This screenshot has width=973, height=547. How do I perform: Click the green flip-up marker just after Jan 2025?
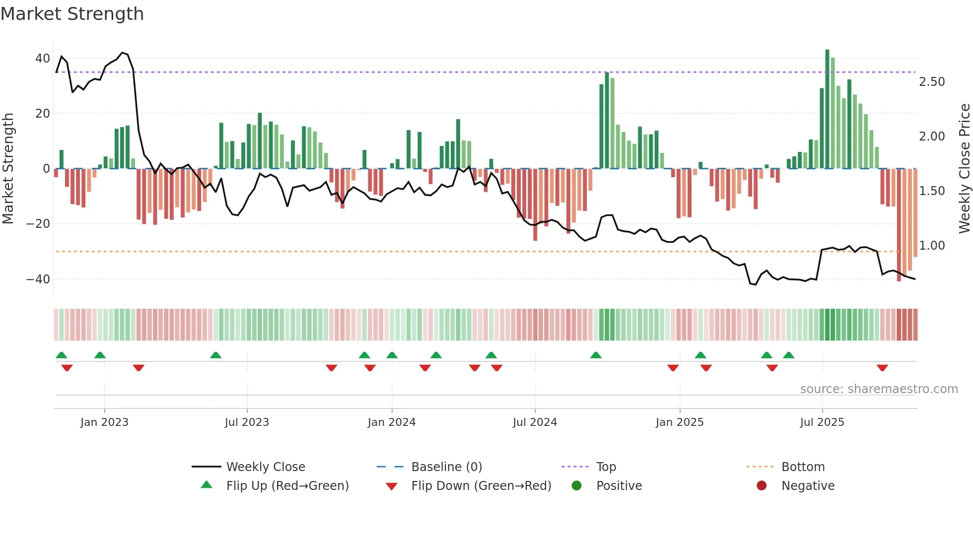pos(700,355)
